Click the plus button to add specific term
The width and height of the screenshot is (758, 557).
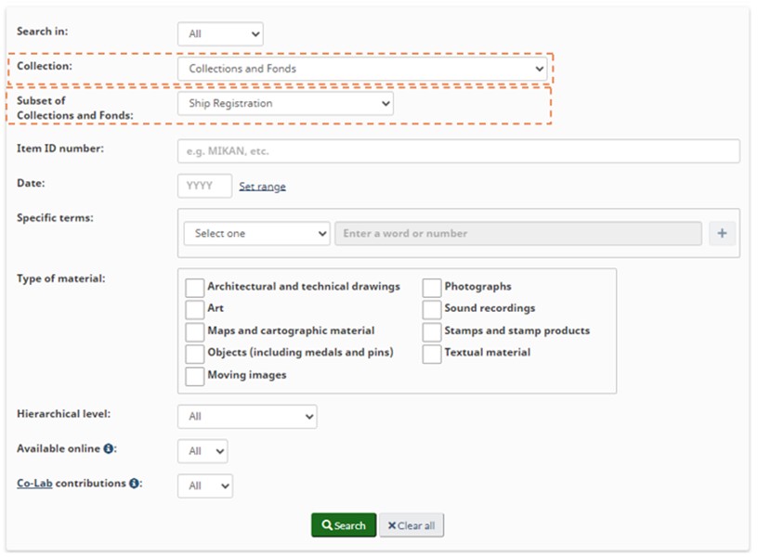point(722,234)
